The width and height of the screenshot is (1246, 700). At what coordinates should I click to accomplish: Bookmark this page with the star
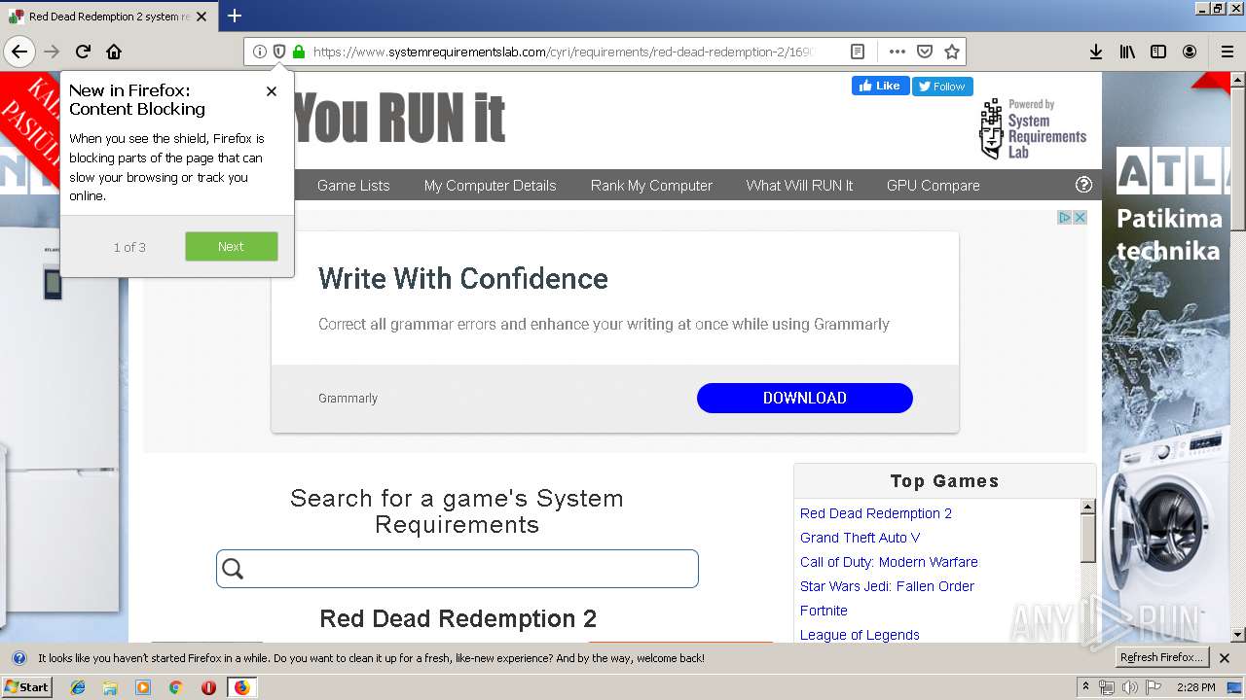(x=952, y=52)
